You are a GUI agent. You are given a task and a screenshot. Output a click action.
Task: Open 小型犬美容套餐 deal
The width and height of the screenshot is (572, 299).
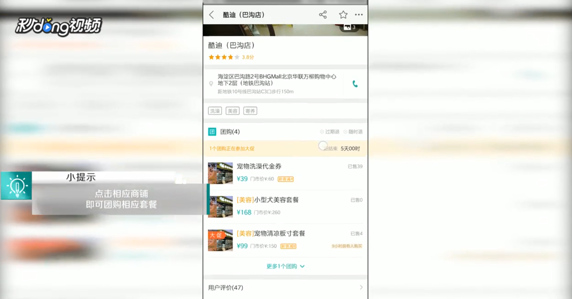(285, 206)
